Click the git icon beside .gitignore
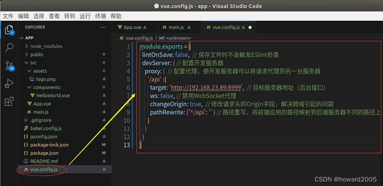 [25, 120]
